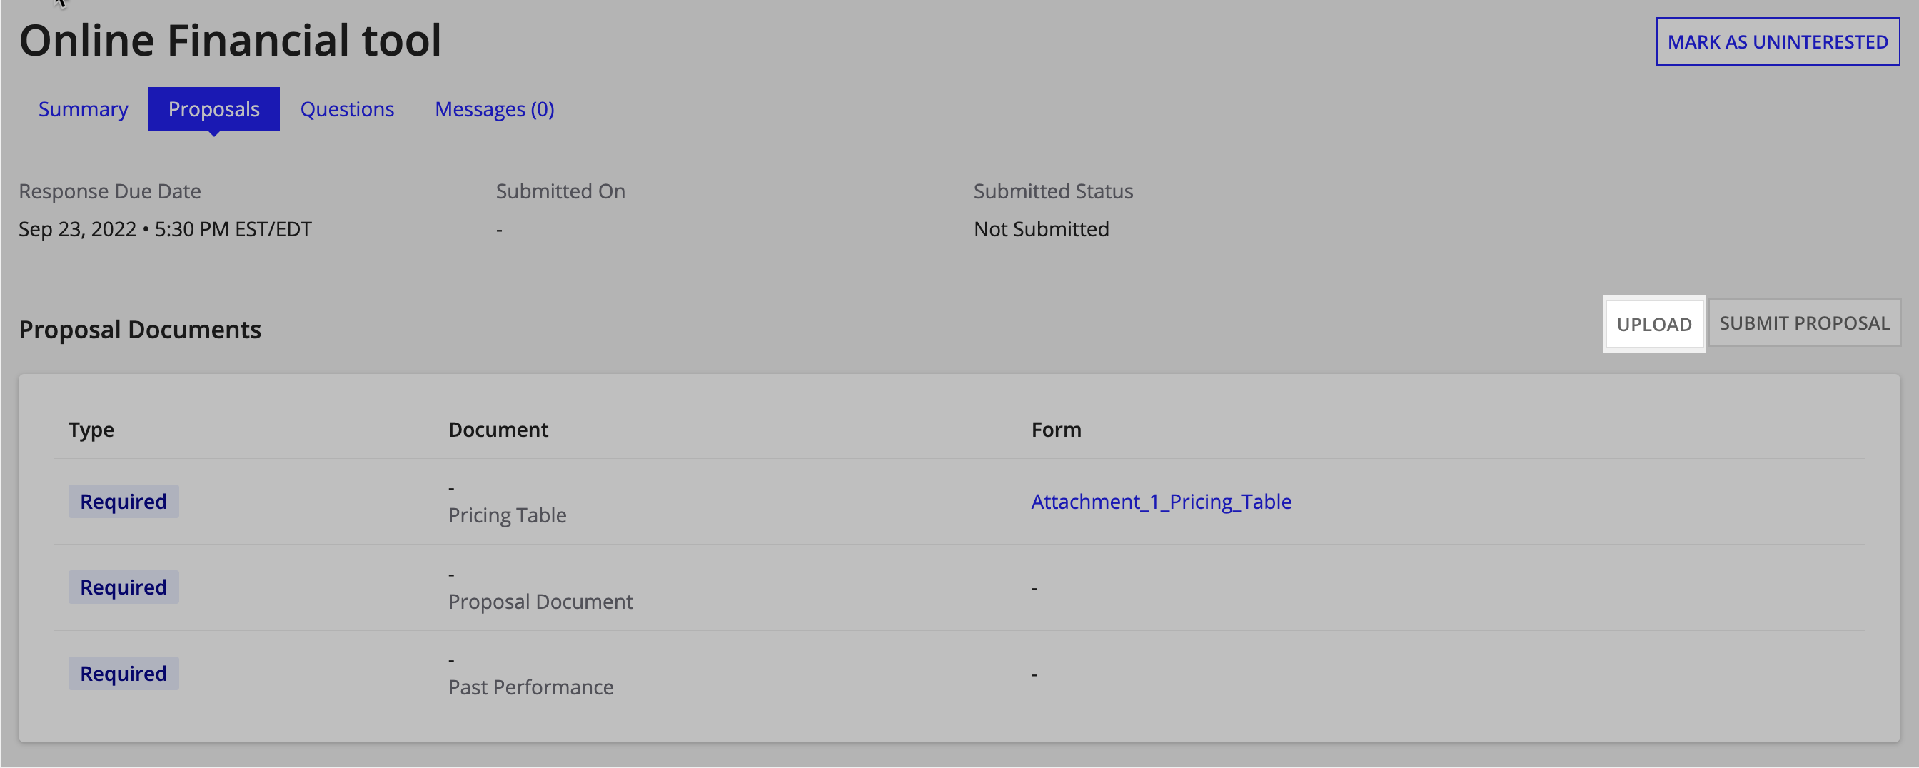This screenshot has width=1919, height=768.
Task: Select the Proposal Document row
Action: coord(540,601)
